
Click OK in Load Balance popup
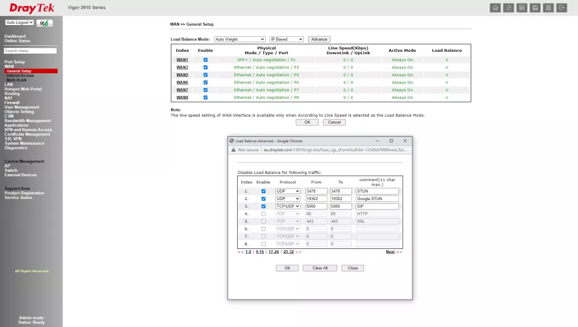point(287,268)
